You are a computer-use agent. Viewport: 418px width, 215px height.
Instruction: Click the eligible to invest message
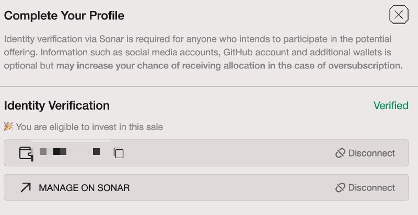click(x=89, y=127)
